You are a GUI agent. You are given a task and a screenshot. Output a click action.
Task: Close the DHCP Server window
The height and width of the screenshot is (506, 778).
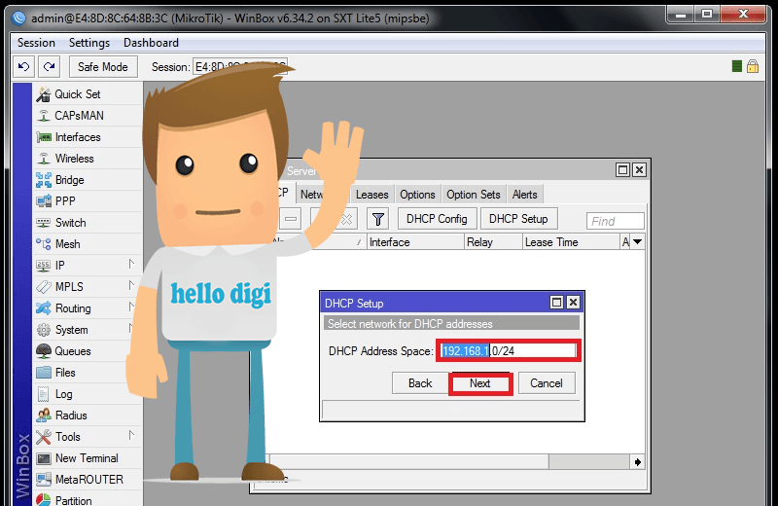[640, 170]
